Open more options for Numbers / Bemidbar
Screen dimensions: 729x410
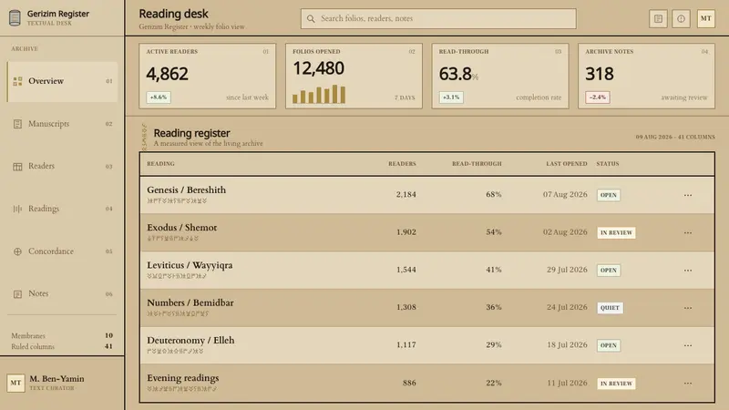(688, 308)
